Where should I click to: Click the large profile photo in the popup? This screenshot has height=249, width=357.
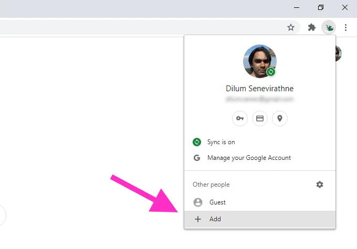click(x=259, y=60)
